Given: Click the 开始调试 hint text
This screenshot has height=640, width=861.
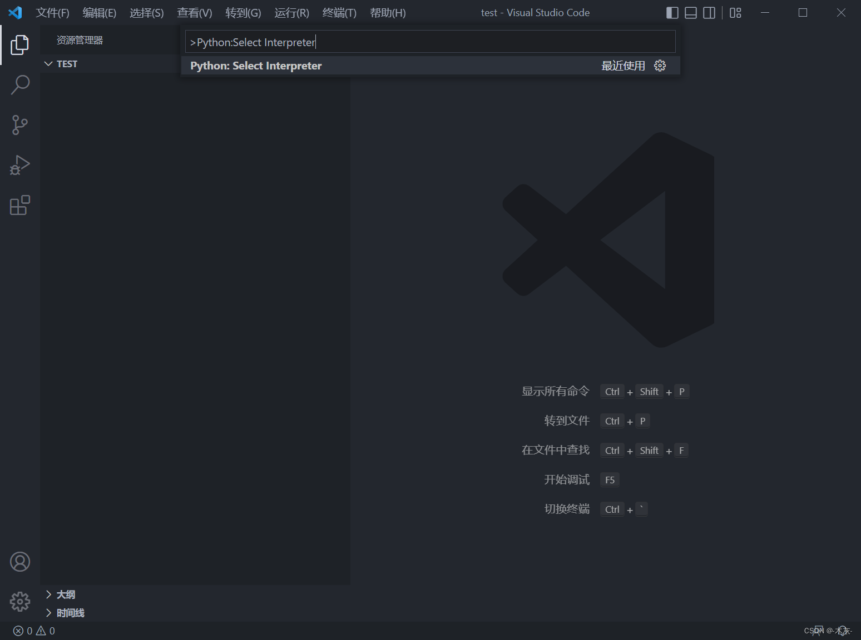Looking at the screenshot, I should pos(567,479).
